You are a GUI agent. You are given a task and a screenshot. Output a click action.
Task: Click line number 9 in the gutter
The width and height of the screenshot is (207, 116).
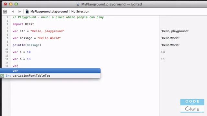(x=7, y=45)
